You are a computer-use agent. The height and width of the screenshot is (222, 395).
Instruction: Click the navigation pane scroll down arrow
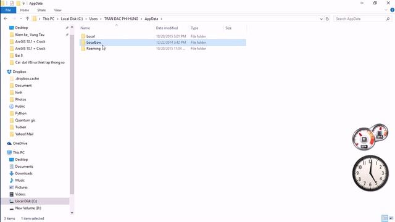(72, 213)
